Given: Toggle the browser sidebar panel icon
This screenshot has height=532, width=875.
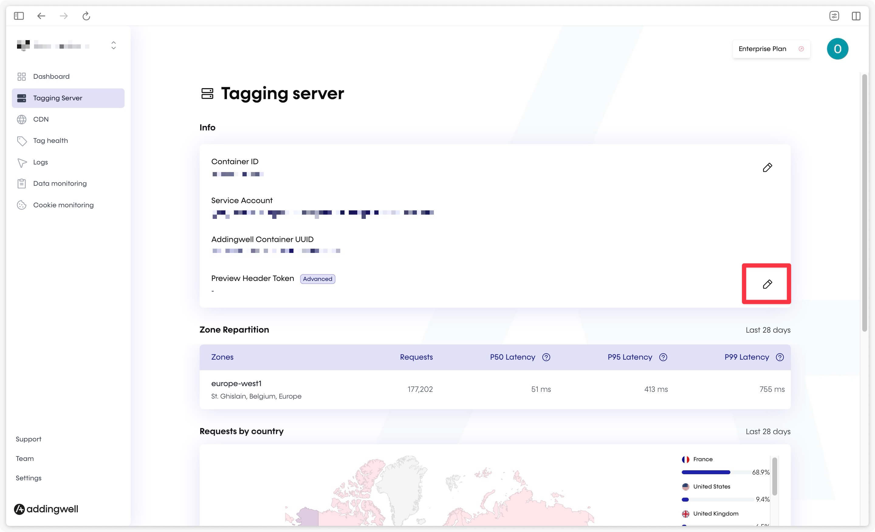Looking at the screenshot, I should 19,16.
